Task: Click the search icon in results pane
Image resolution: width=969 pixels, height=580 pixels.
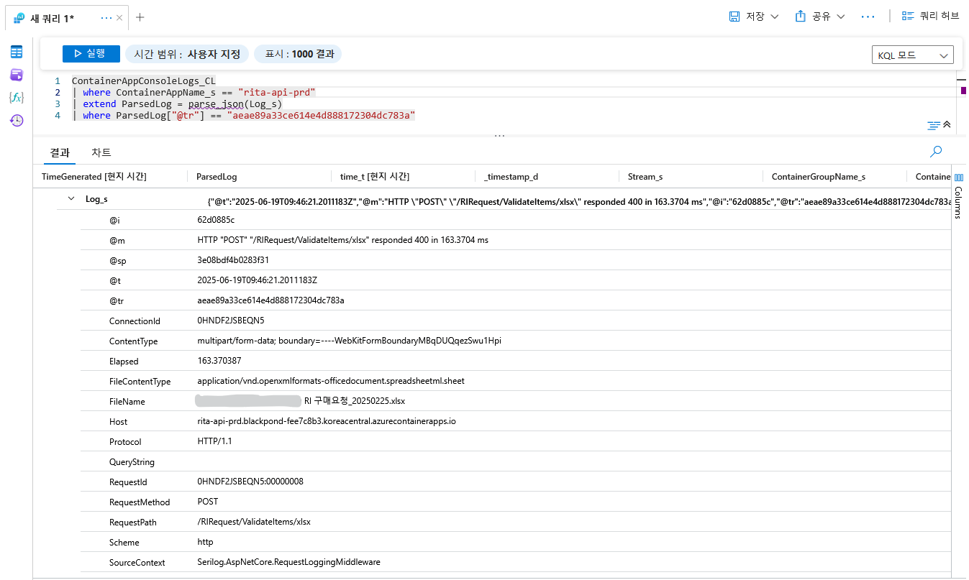Action: click(936, 152)
